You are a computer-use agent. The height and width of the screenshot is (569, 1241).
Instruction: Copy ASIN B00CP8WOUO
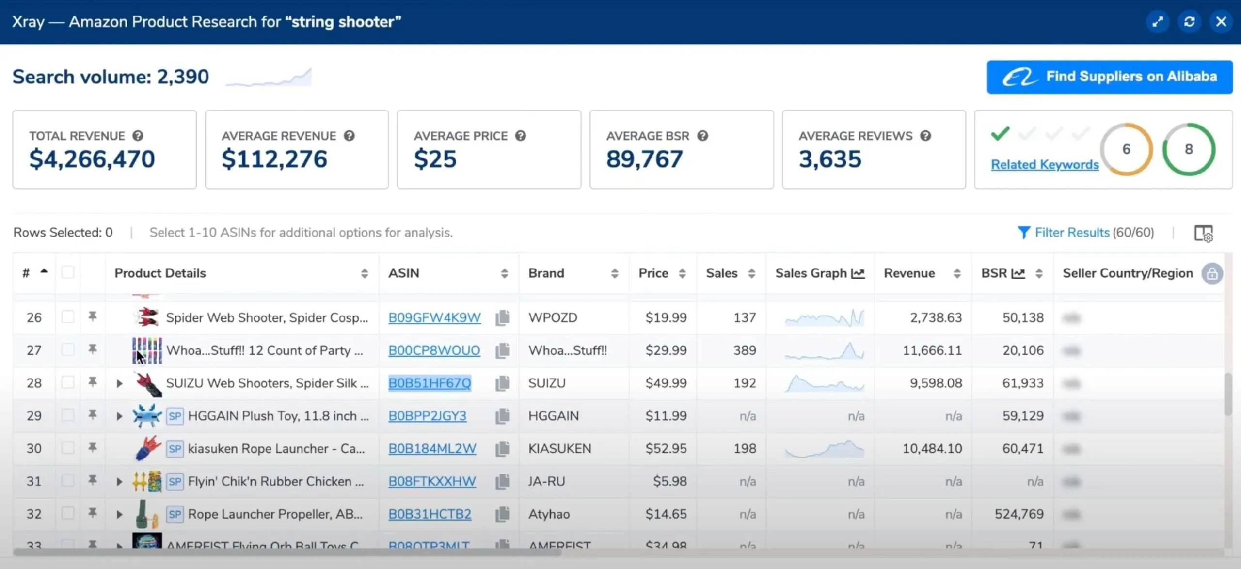503,350
